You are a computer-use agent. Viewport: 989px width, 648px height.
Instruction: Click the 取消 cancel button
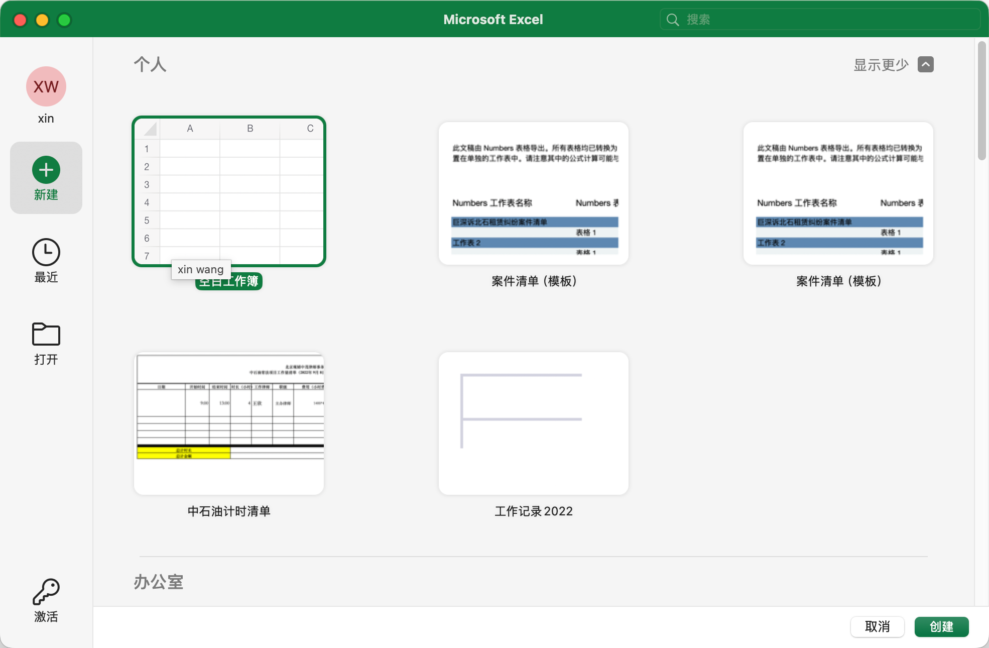[877, 626]
